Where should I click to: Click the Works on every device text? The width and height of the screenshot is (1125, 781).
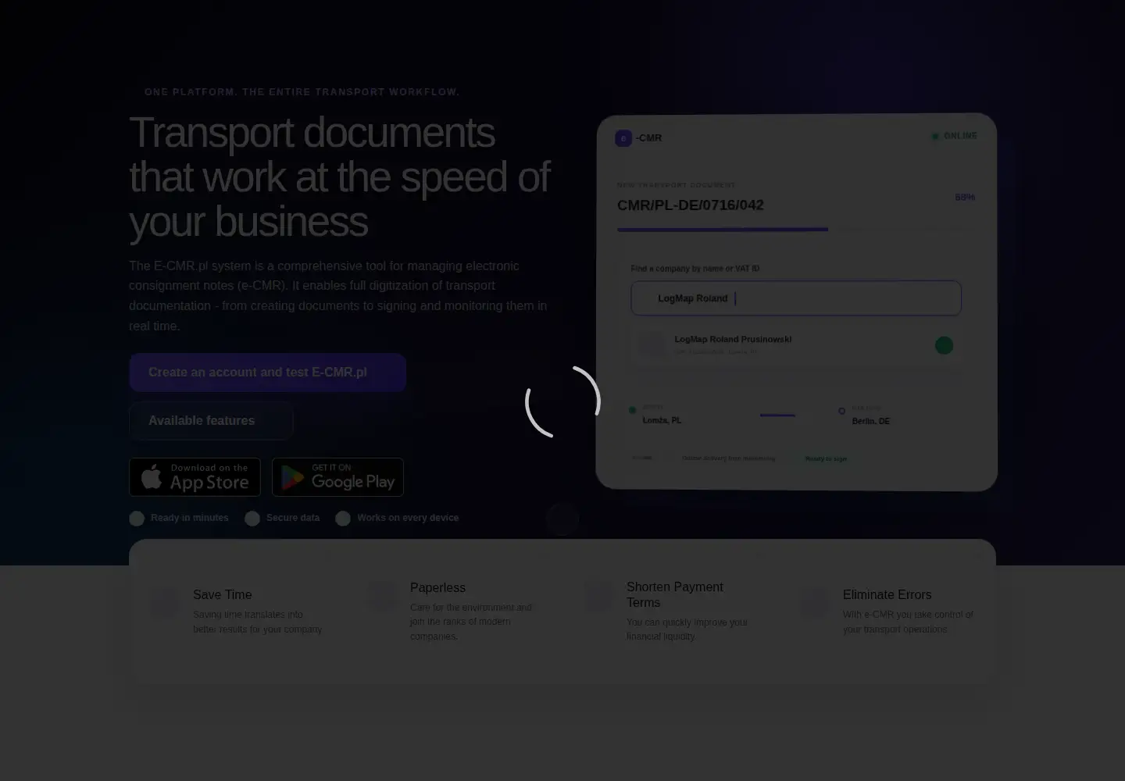click(408, 518)
